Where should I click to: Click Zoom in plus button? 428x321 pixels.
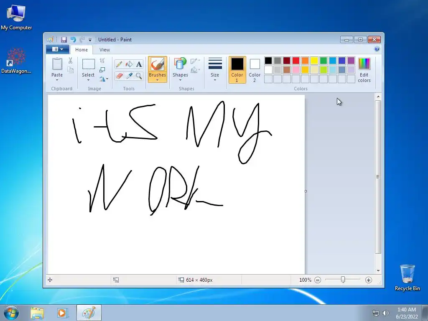tap(369, 280)
